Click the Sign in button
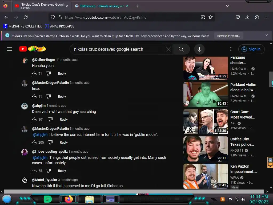273x205 pixels. point(251,49)
